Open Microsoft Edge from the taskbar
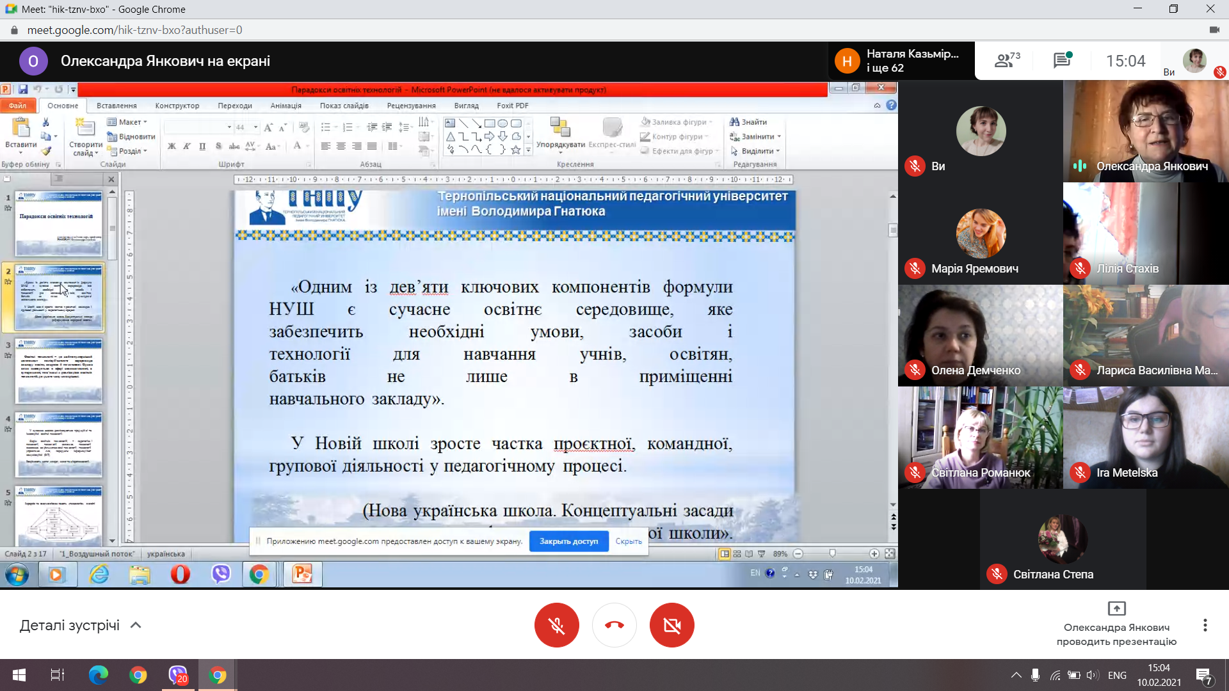1229x691 pixels. tap(98, 675)
